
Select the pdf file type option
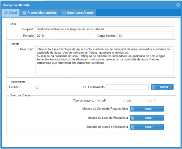[x=99, y=100]
